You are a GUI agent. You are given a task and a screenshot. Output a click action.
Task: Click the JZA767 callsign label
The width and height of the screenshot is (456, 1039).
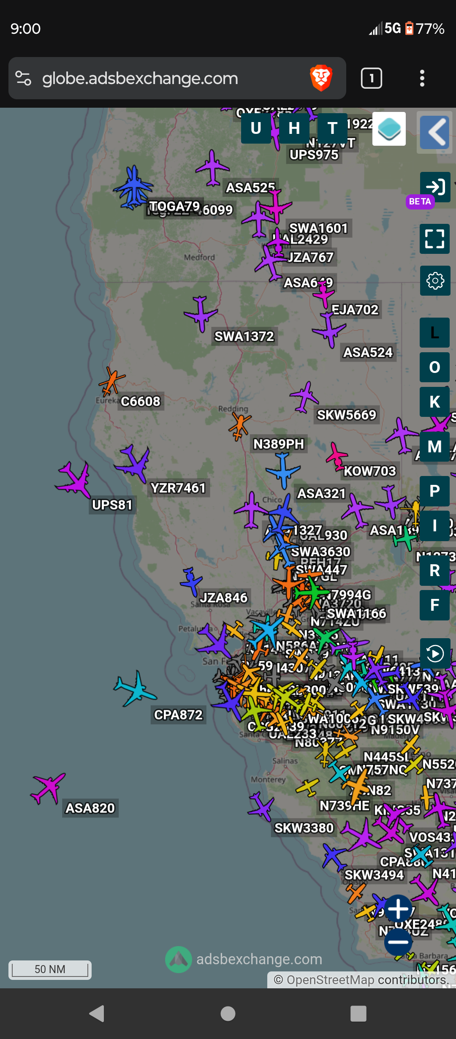click(x=310, y=257)
